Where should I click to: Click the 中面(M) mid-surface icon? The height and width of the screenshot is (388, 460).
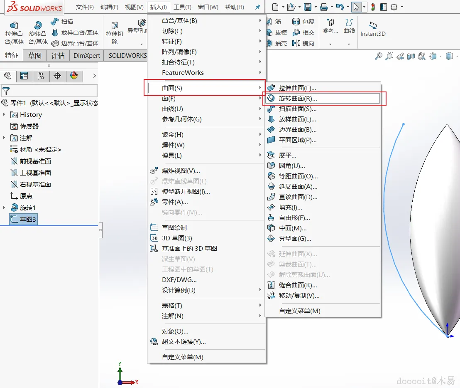271,228
